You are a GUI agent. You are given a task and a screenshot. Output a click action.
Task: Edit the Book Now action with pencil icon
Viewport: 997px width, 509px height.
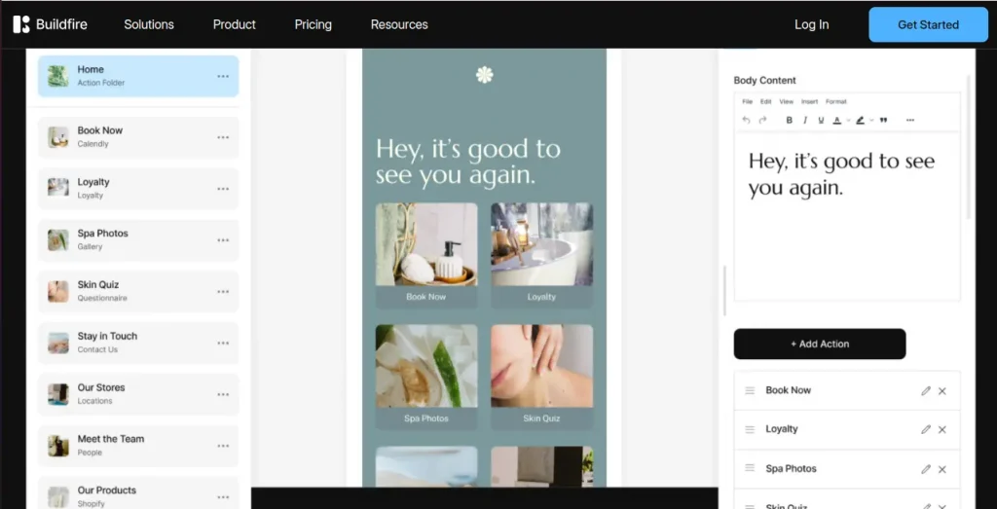point(926,391)
